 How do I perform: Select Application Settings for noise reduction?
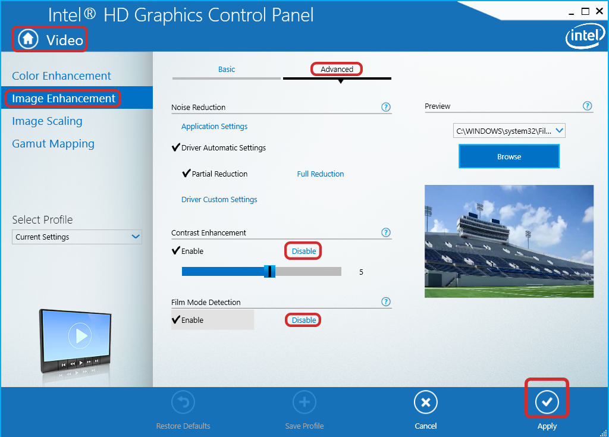click(x=214, y=126)
